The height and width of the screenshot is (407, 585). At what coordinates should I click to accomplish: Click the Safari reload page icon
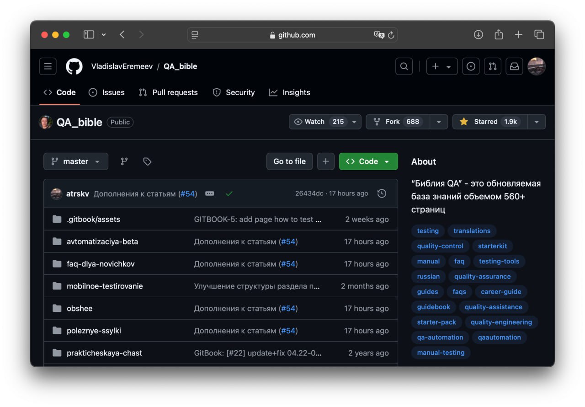click(391, 35)
